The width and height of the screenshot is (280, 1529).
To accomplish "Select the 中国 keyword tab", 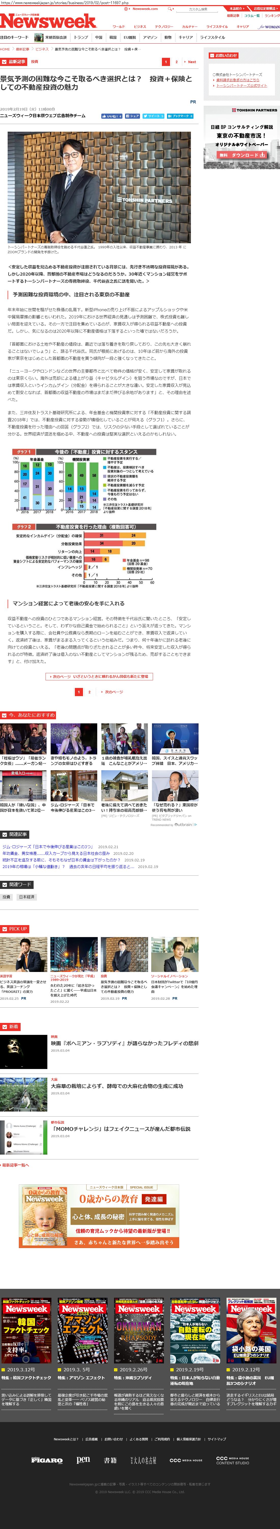I will tap(99, 37).
